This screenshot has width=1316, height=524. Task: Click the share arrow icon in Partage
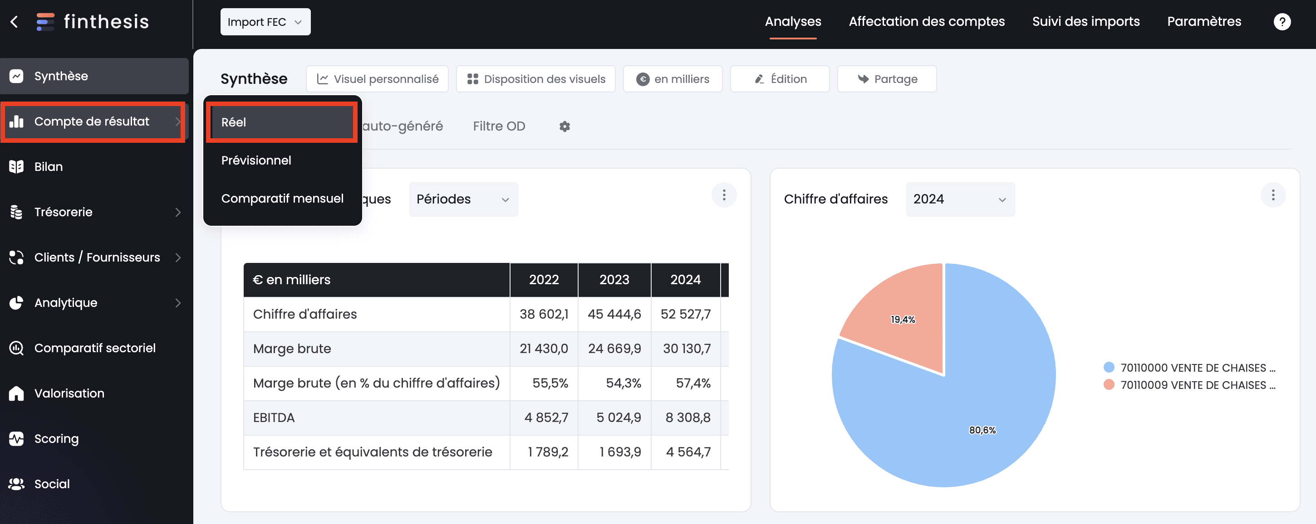[864, 79]
